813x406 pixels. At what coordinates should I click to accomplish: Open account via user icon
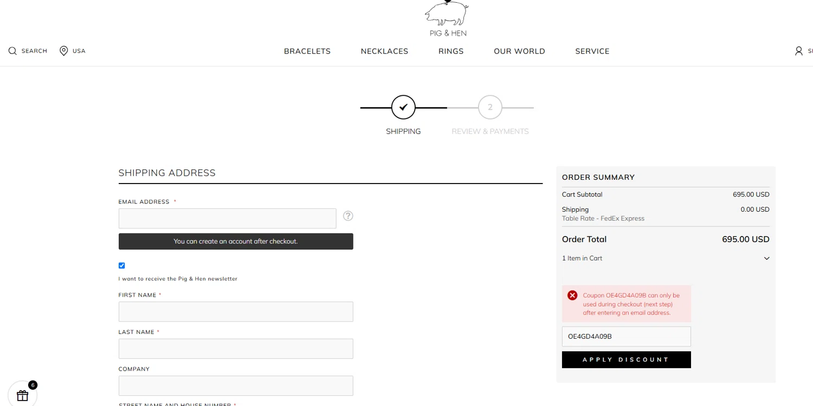pyautogui.click(x=798, y=51)
